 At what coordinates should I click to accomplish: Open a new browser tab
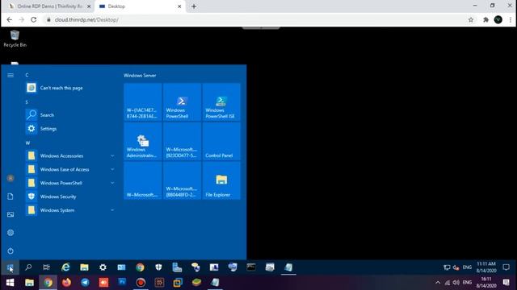[194, 6]
